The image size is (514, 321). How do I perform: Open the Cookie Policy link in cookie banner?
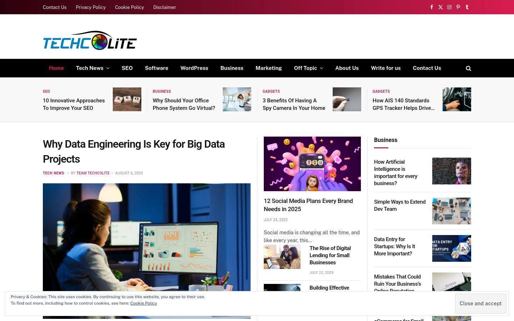click(143, 303)
